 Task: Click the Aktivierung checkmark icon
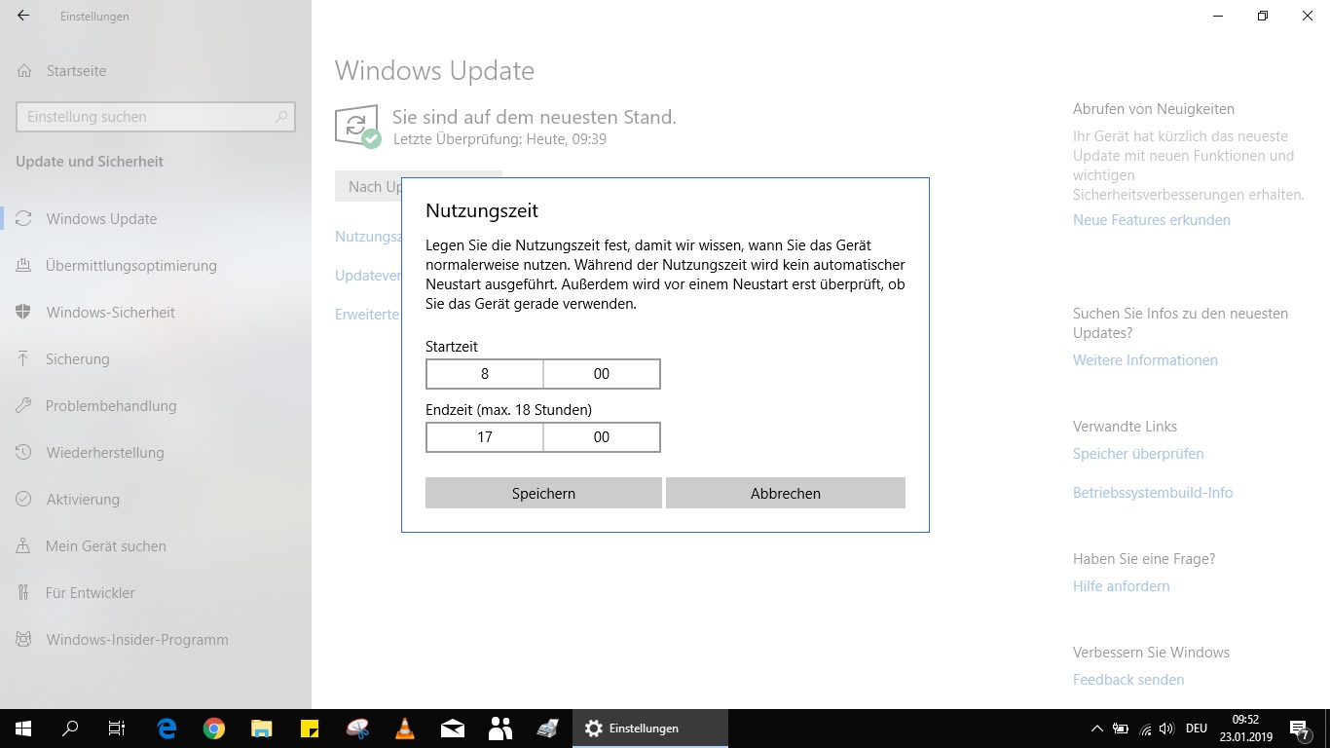point(24,500)
